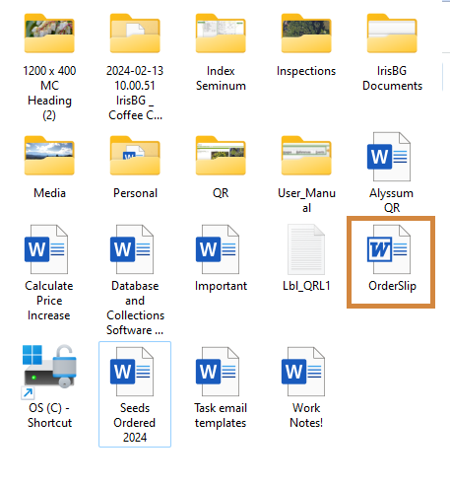
Task: Click the "User_Manual" name label
Action: pyautogui.click(x=306, y=200)
